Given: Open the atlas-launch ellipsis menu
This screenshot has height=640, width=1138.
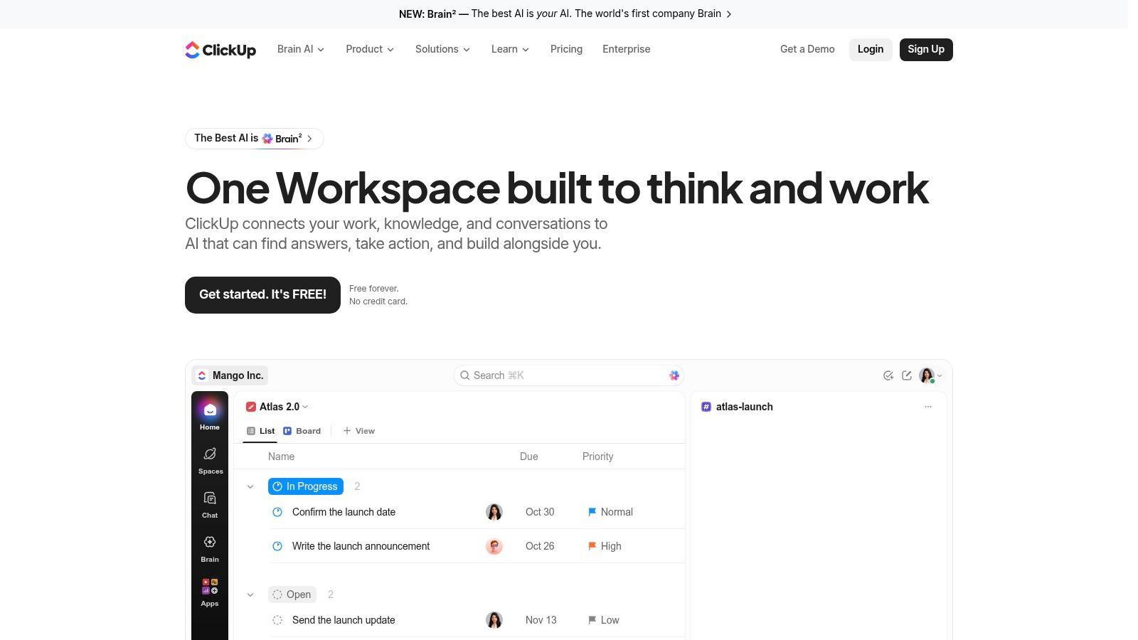Looking at the screenshot, I should [928, 407].
